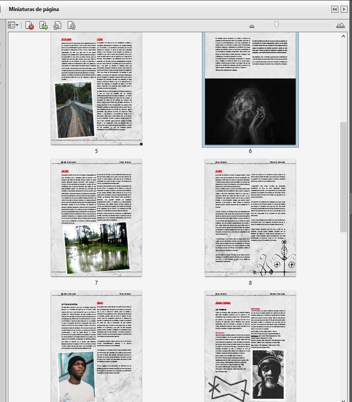Screen dimensions: 352x402
Task: Click the vertical scrollbar thumb
Action: click(x=343, y=177)
